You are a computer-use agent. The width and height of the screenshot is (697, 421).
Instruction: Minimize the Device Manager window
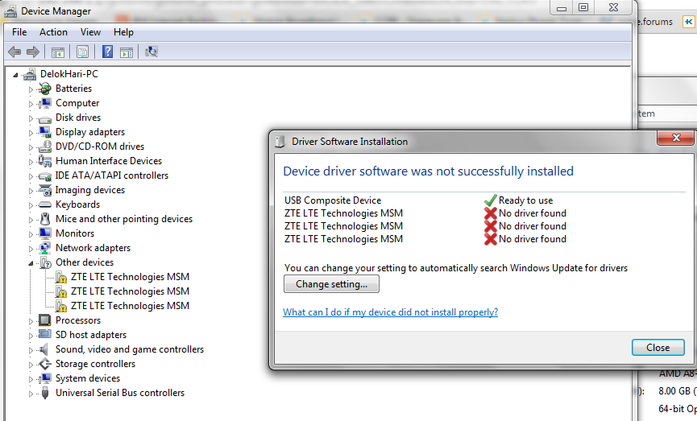[x=562, y=7]
